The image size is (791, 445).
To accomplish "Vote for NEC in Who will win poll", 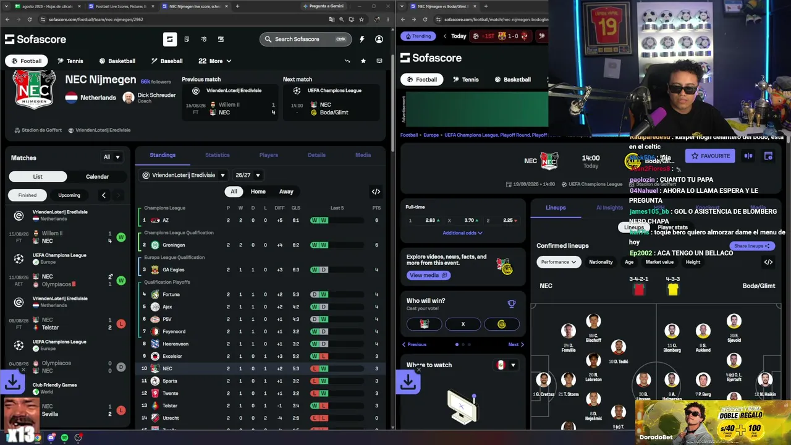I will 424,324.
